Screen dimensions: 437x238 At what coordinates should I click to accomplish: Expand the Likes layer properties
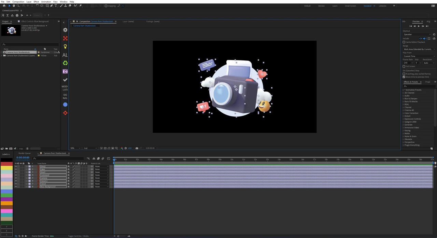pos(27,169)
